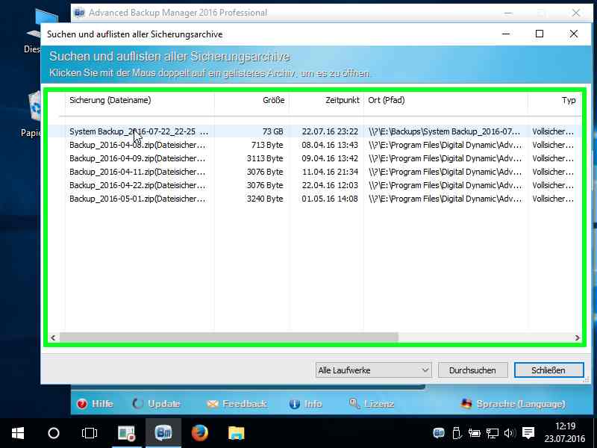Click the 73 GB size cell

coord(272,131)
